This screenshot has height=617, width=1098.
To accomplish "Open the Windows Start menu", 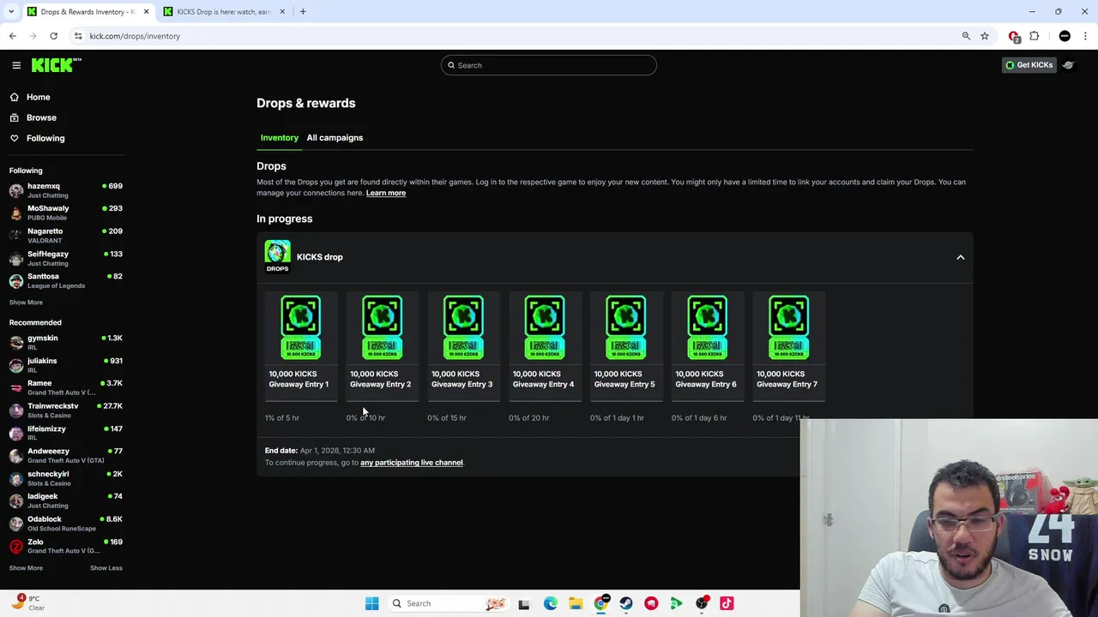I will point(371,603).
